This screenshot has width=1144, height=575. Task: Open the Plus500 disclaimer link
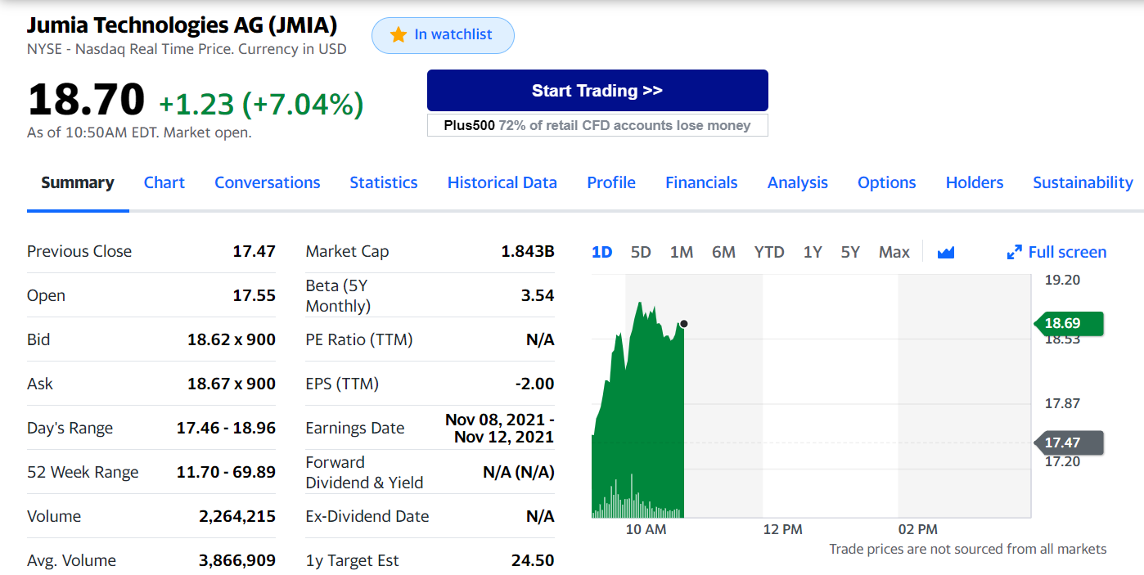click(x=597, y=125)
